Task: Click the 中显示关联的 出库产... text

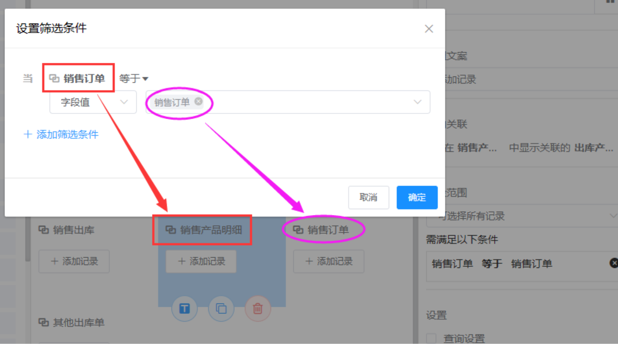Action: click(x=561, y=148)
